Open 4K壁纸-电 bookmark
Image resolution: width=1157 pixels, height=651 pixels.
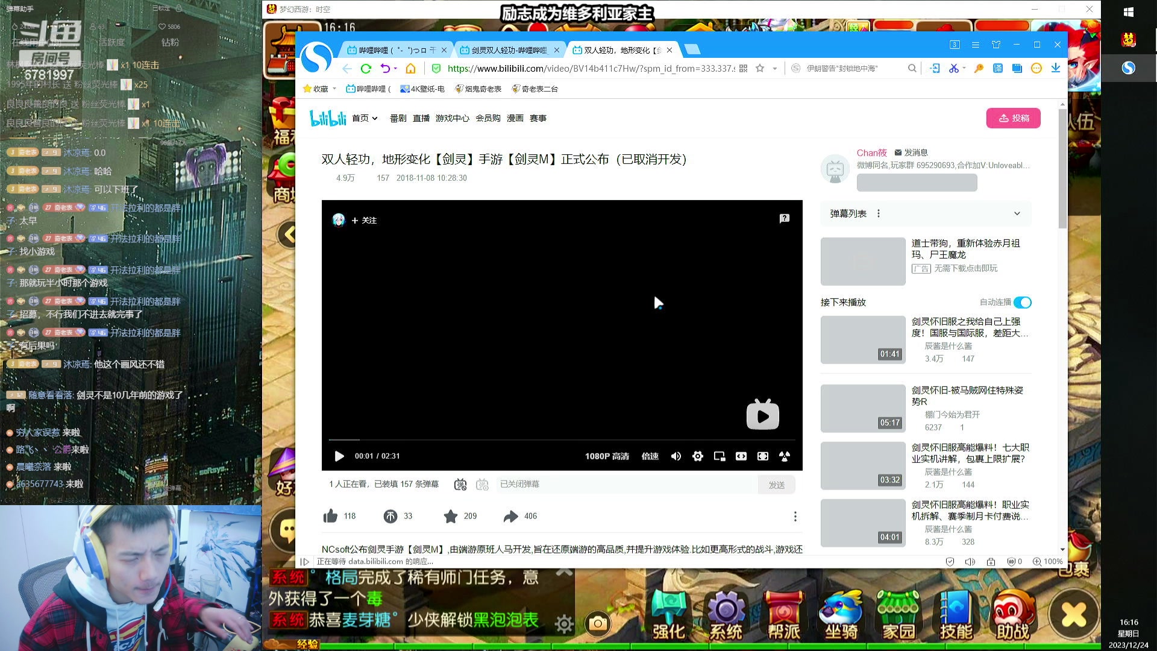click(422, 89)
